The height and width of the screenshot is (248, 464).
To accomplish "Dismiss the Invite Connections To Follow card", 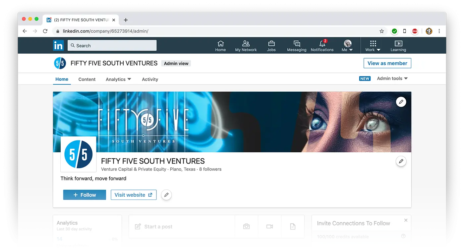I will [x=406, y=220].
